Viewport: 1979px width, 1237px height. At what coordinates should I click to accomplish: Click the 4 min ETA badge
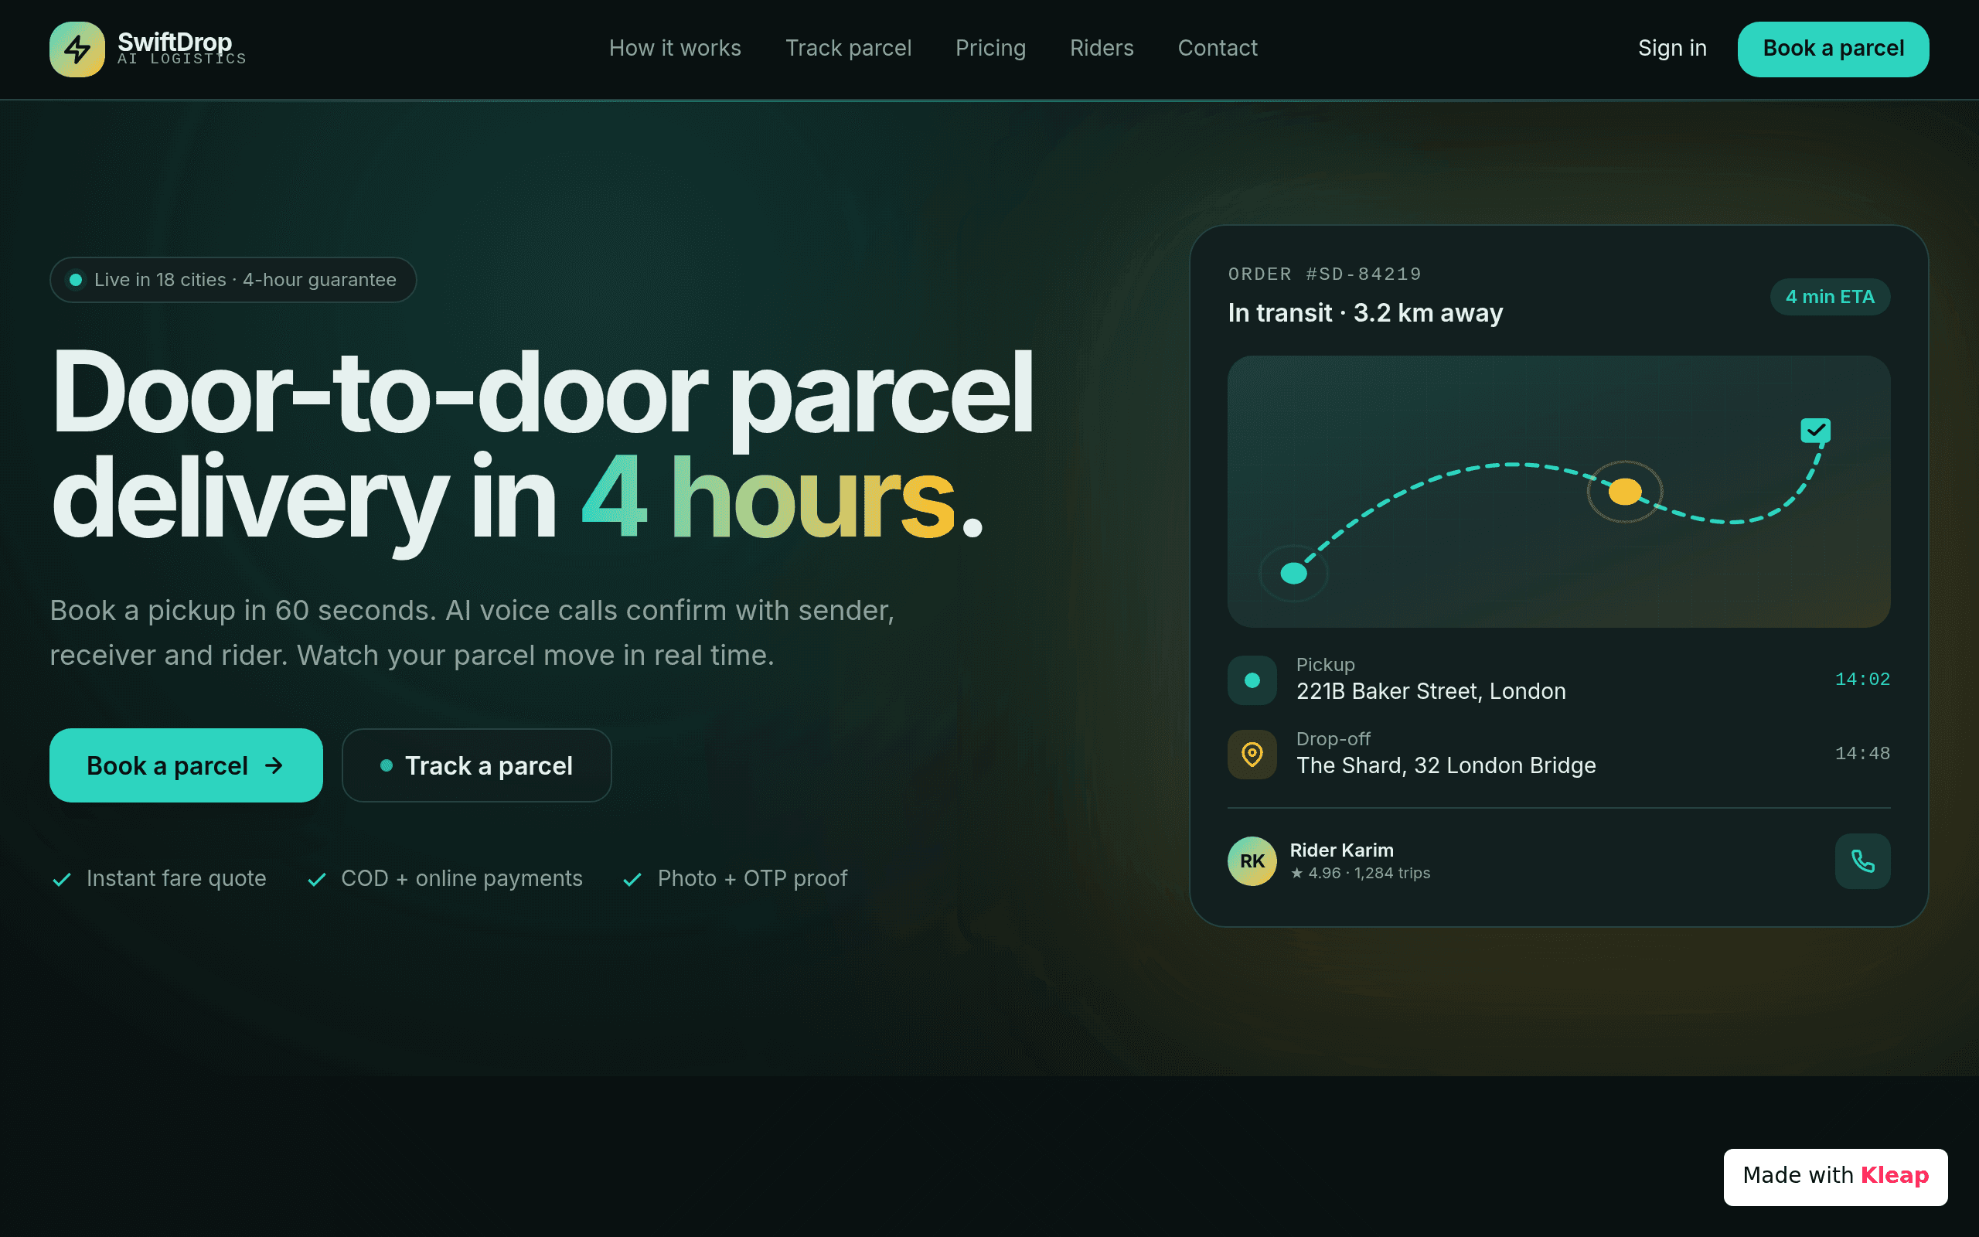[x=1829, y=297]
